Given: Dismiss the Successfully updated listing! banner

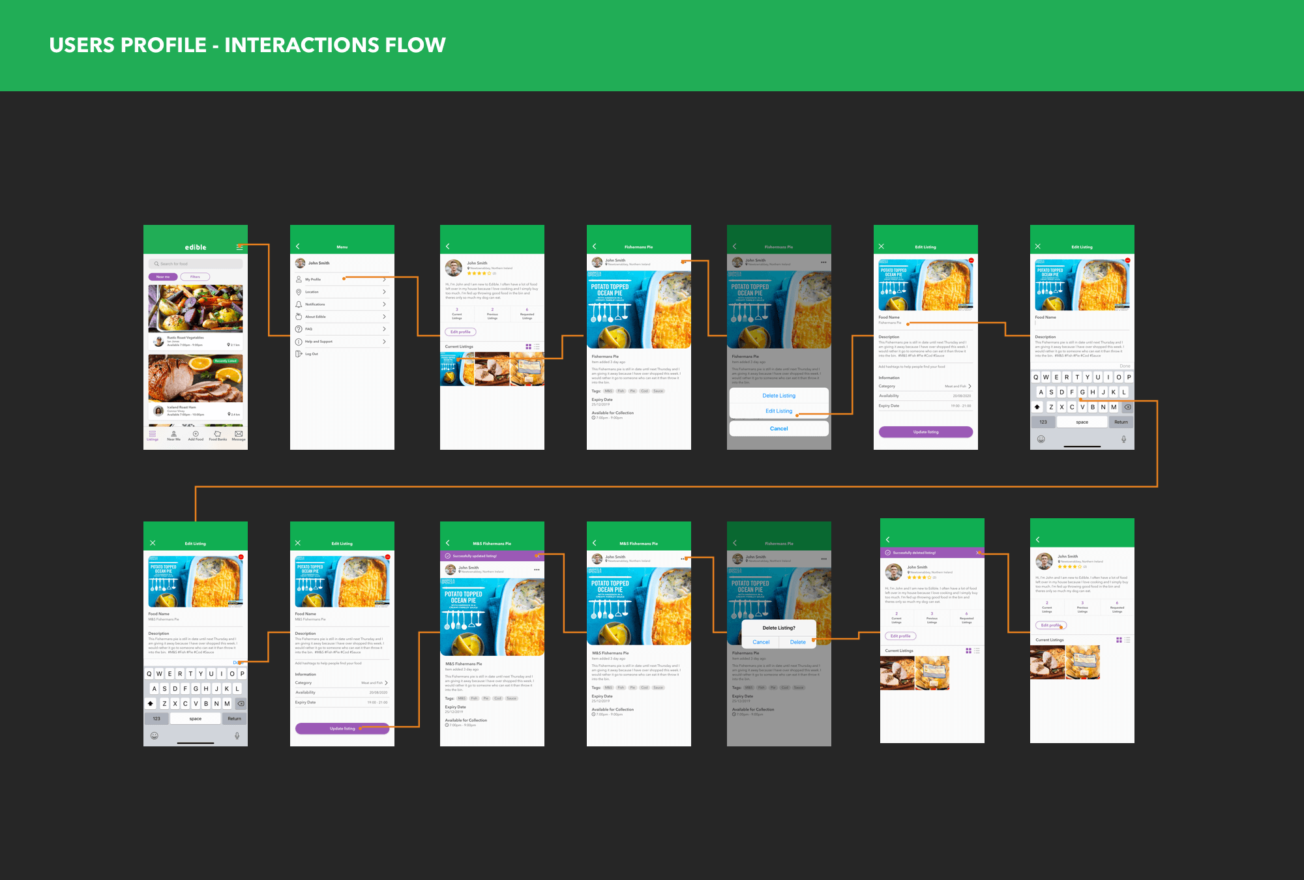Looking at the screenshot, I should click(x=537, y=556).
